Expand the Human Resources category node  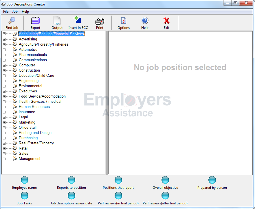pyautogui.click(x=4, y=107)
